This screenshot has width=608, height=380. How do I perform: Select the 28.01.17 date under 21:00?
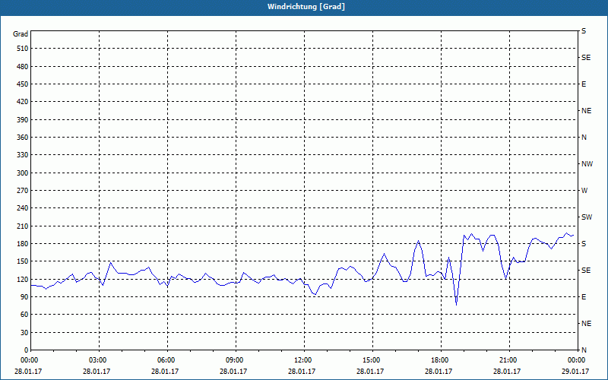[x=507, y=372]
